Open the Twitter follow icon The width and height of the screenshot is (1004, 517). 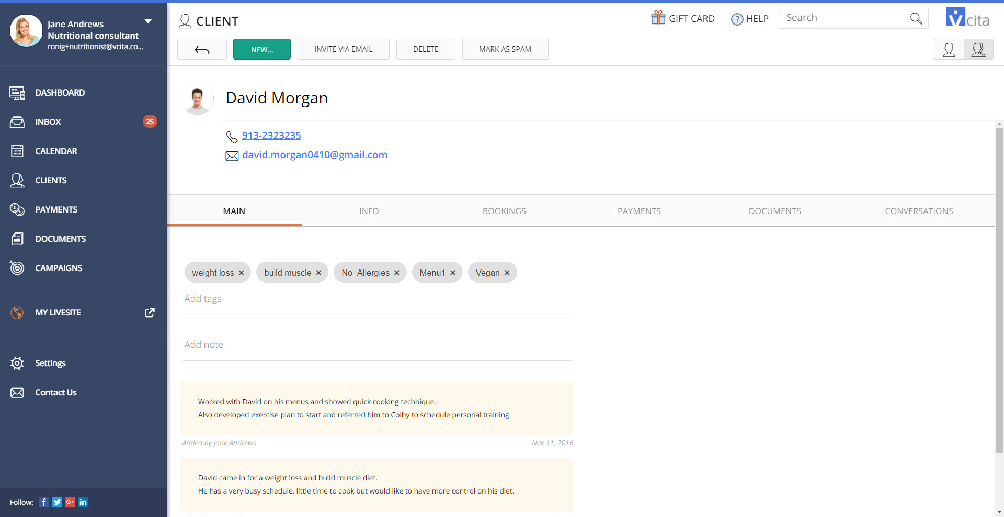(x=57, y=502)
